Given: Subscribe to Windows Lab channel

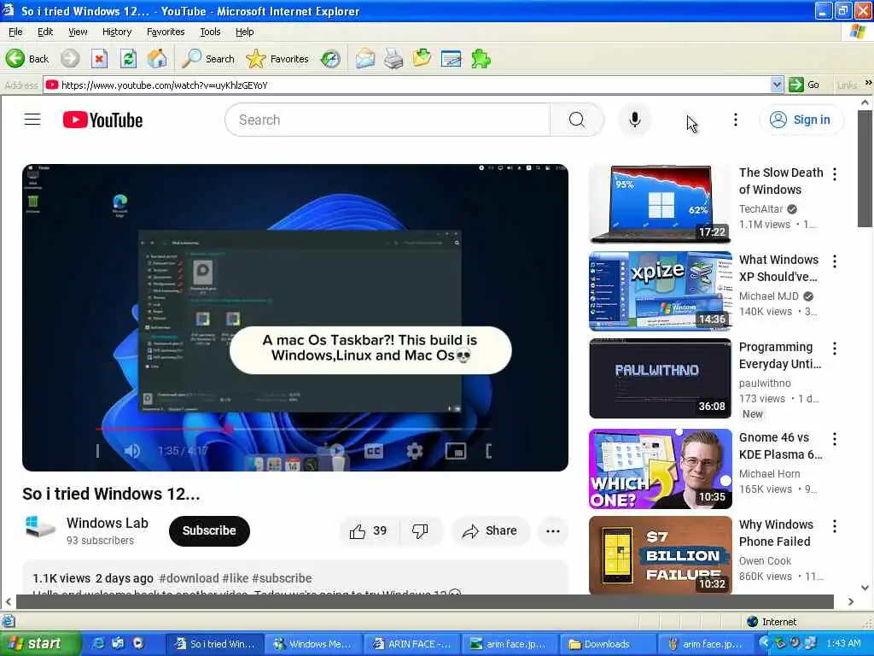Looking at the screenshot, I should 209,530.
